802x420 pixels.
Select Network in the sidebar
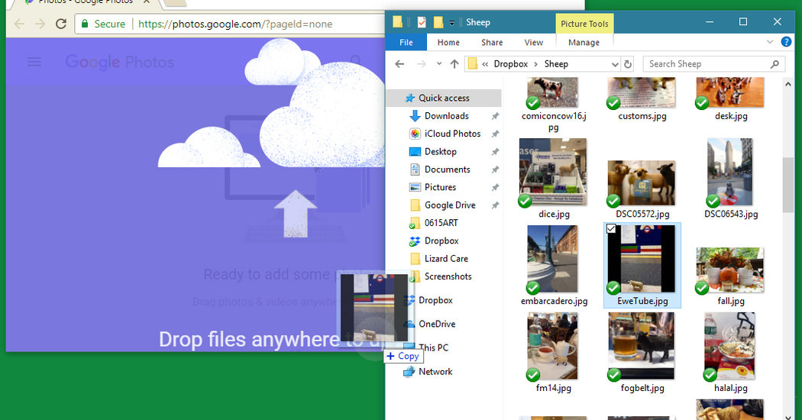(x=428, y=372)
